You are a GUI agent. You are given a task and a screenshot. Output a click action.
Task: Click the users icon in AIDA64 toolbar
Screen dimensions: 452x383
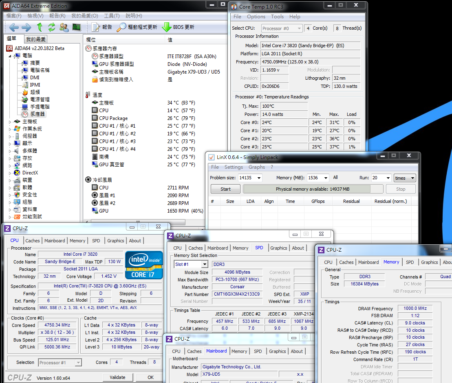point(64,27)
